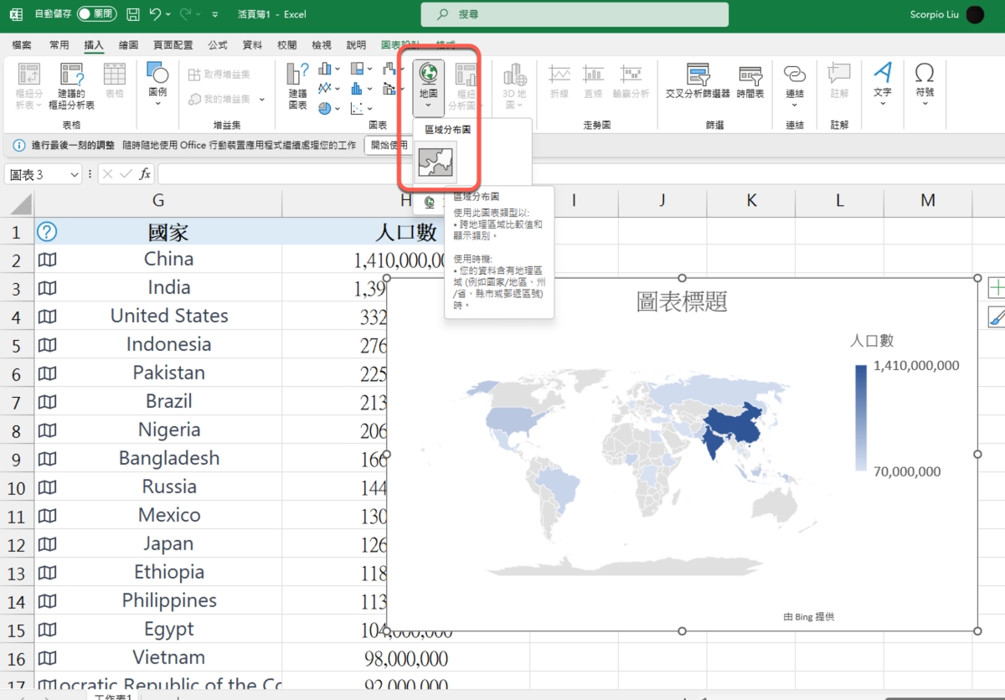Click the chart elements plus button
Image resolution: width=1005 pixels, height=700 pixels.
997,288
